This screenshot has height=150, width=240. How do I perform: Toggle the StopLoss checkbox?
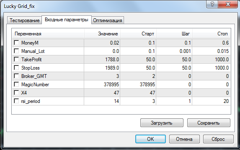tap(16, 67)
